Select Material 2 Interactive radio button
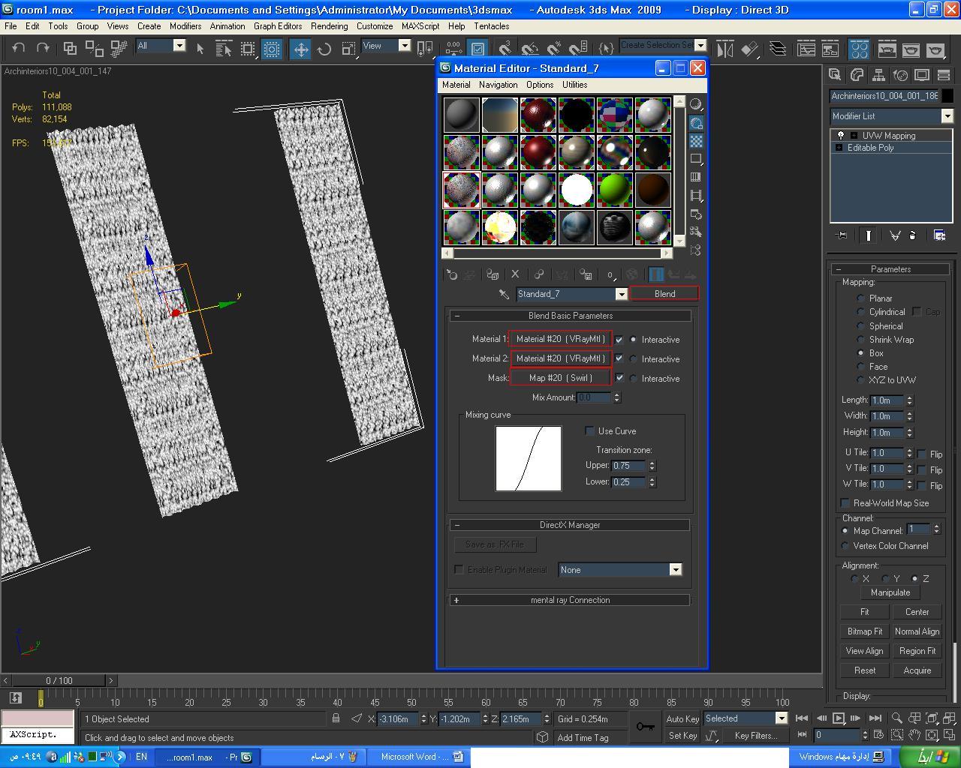This screenshot has height=768, width=961. (634, 359)
